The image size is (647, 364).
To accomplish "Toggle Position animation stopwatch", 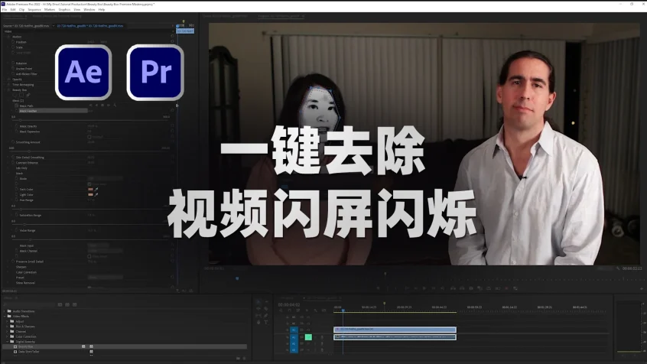I will (13, 42).
